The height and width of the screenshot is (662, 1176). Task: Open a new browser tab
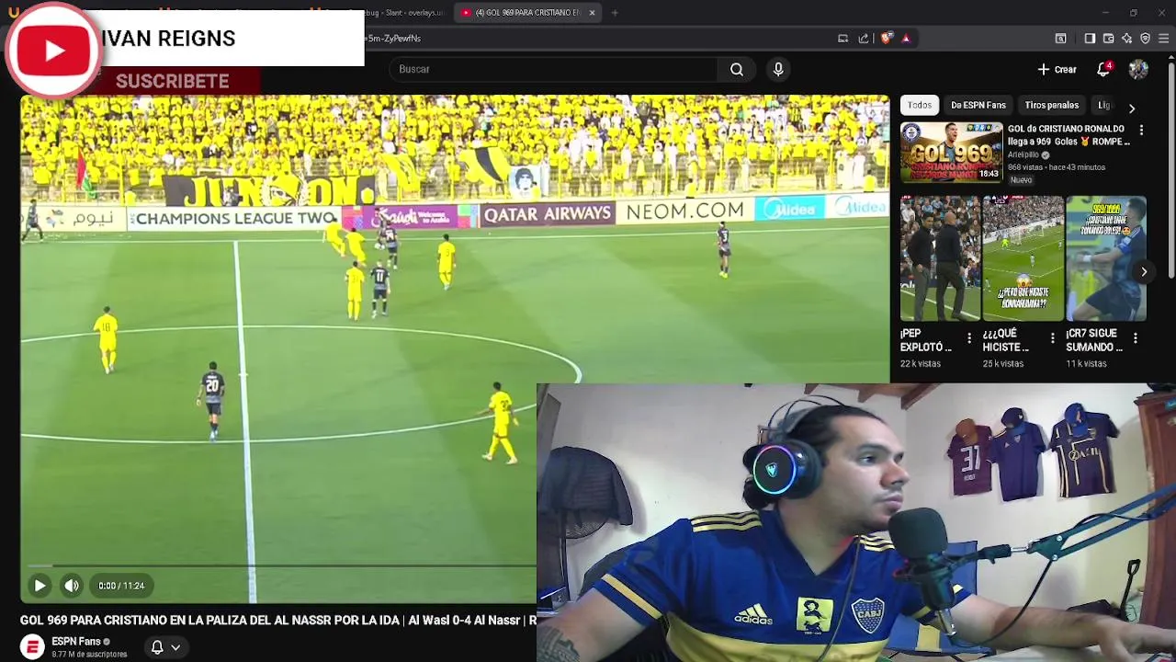tap(615, 13)
